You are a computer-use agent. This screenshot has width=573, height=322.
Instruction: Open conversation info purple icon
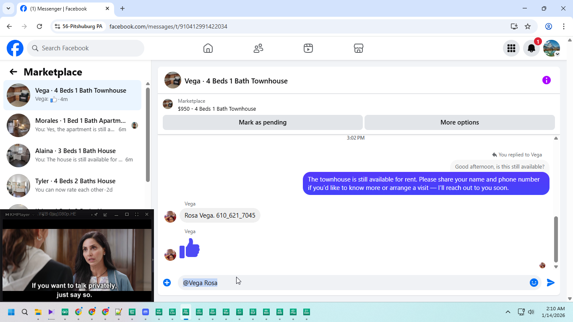click(547, 80)
